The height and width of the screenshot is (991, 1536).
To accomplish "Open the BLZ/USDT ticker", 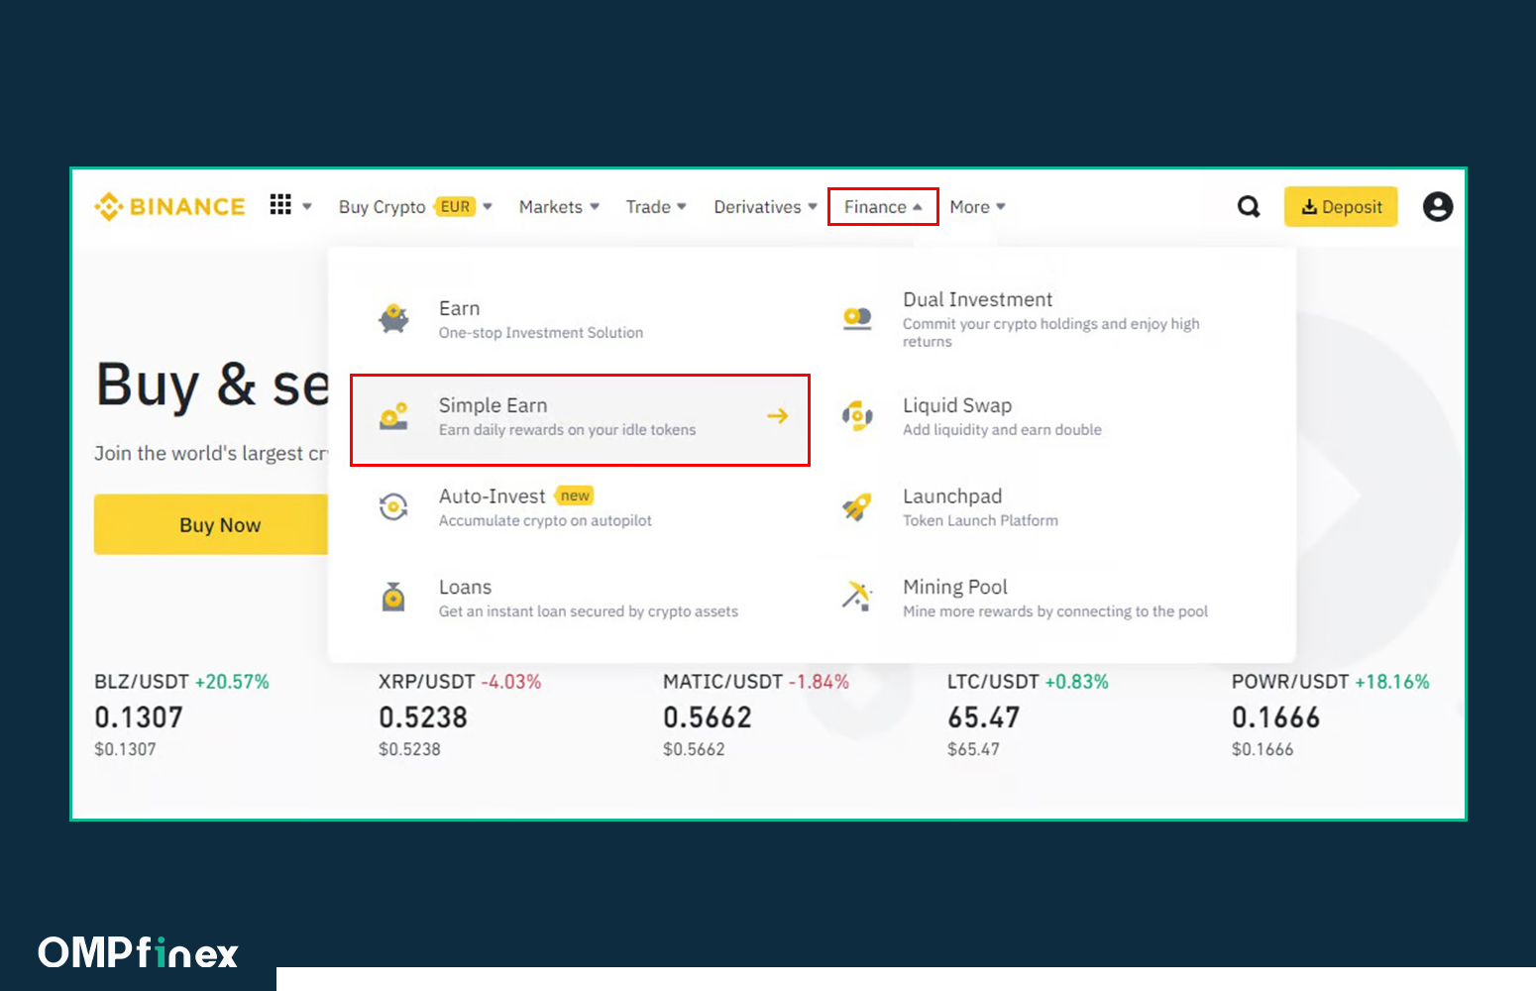I will (x=181, y=716).
